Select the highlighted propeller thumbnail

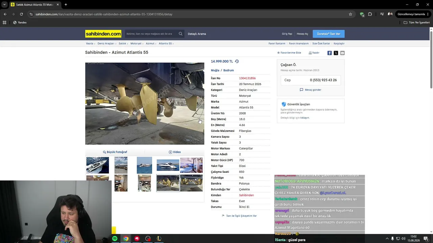tap(168, 183)
